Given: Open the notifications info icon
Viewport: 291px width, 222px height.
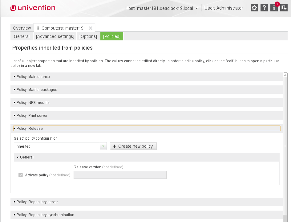Looking at the screenshot, I should point(274,8).
